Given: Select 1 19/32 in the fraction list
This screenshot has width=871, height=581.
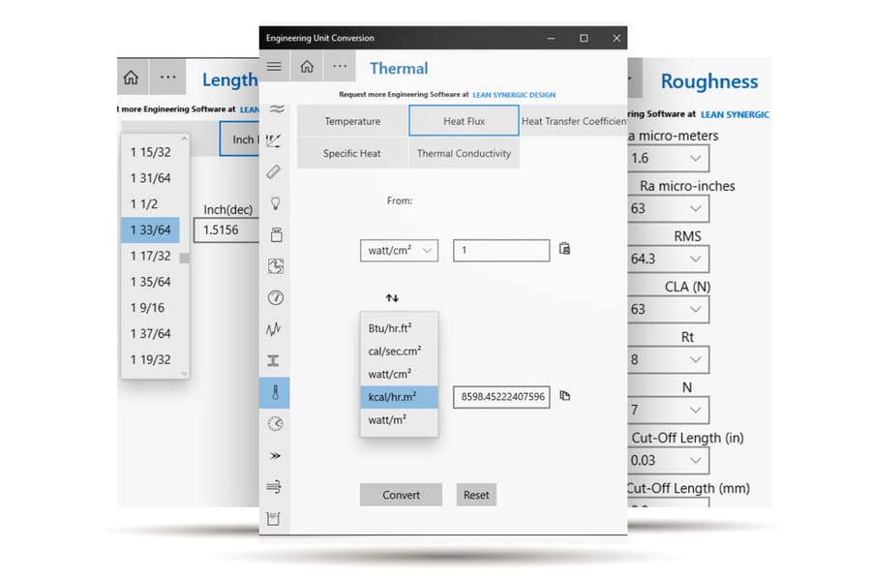Looking at the screenshot, I should tap(151, 359).
